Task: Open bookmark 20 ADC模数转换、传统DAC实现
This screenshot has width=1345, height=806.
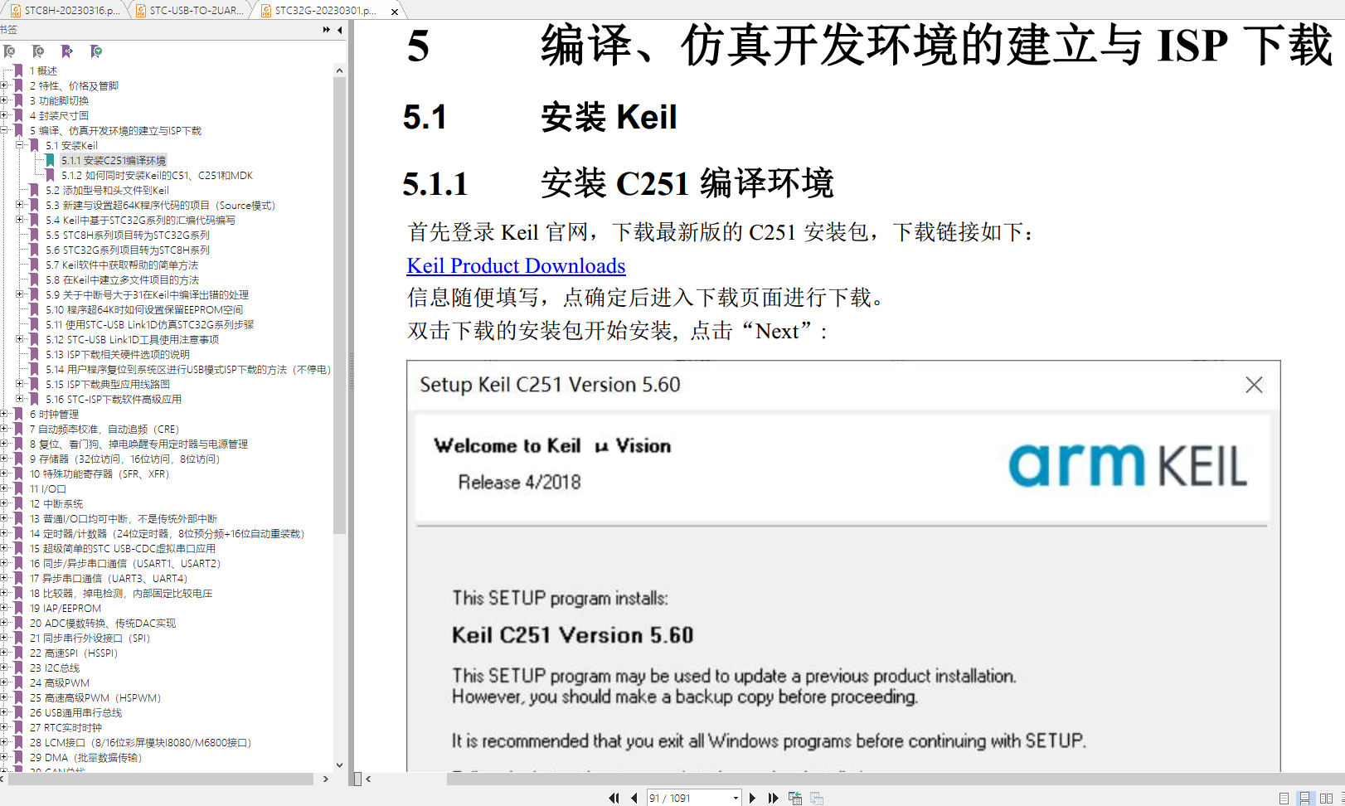Action: [x=103, y=623]
